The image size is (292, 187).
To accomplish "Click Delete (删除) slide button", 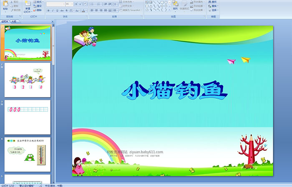I will point(38,10).
